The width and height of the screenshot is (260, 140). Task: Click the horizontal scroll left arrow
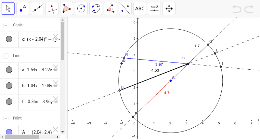click(2, 137)
